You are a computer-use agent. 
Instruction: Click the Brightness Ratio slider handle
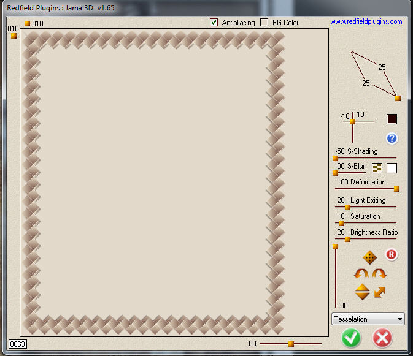(x=347, y=239)
